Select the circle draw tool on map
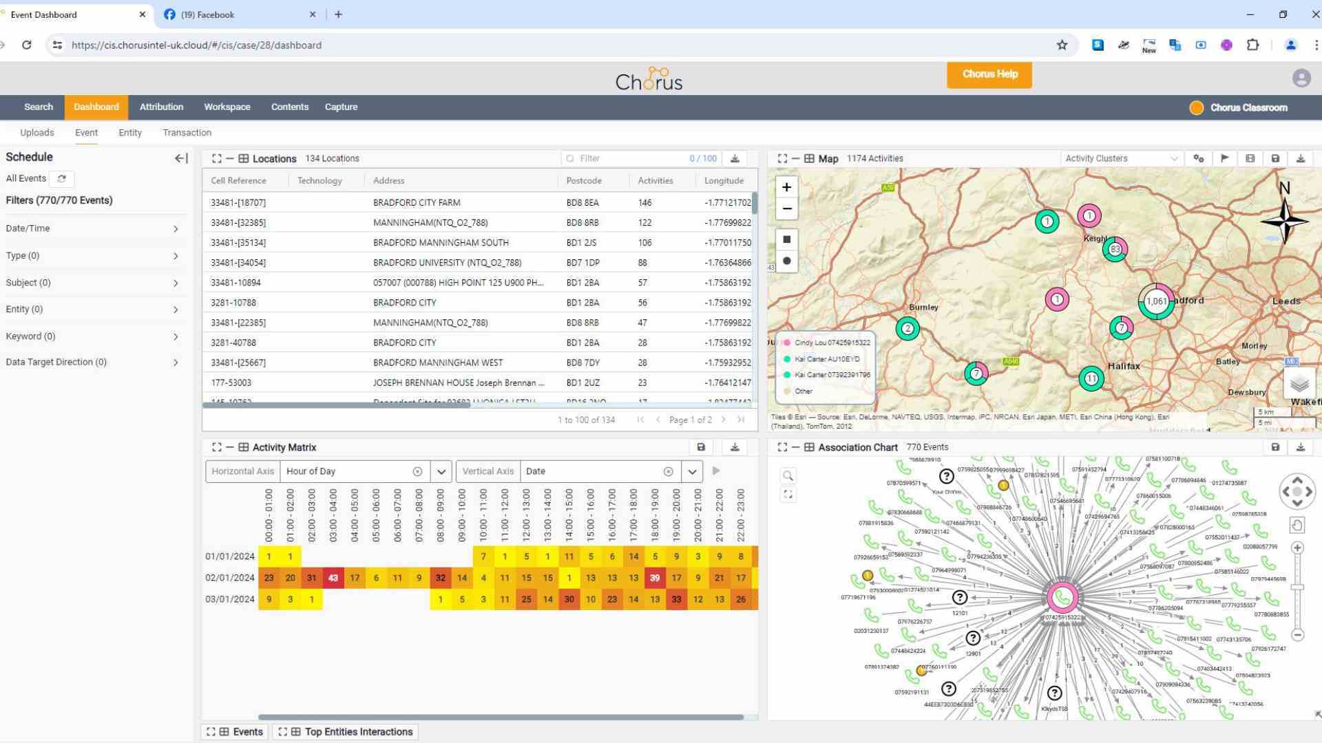1322x743 pixels. click(786, 261)
